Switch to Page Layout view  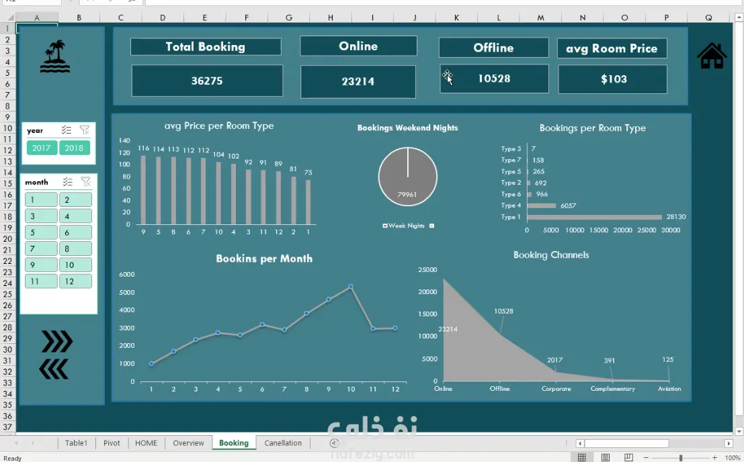click(x=606, y=457)
